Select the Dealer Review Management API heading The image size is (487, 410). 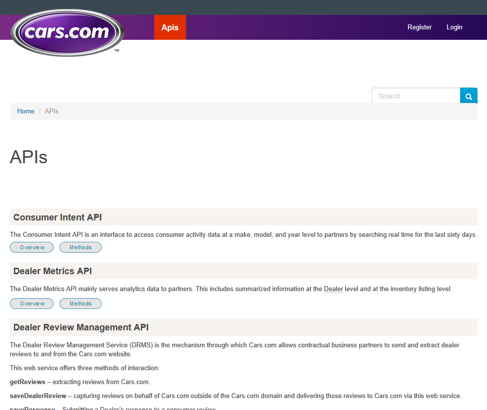(x=81, y=327)
